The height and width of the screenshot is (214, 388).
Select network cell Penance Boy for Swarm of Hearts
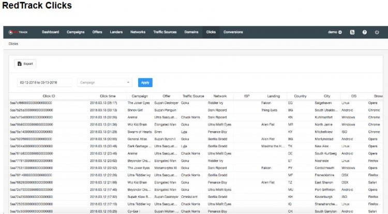(x=217, y=132)
